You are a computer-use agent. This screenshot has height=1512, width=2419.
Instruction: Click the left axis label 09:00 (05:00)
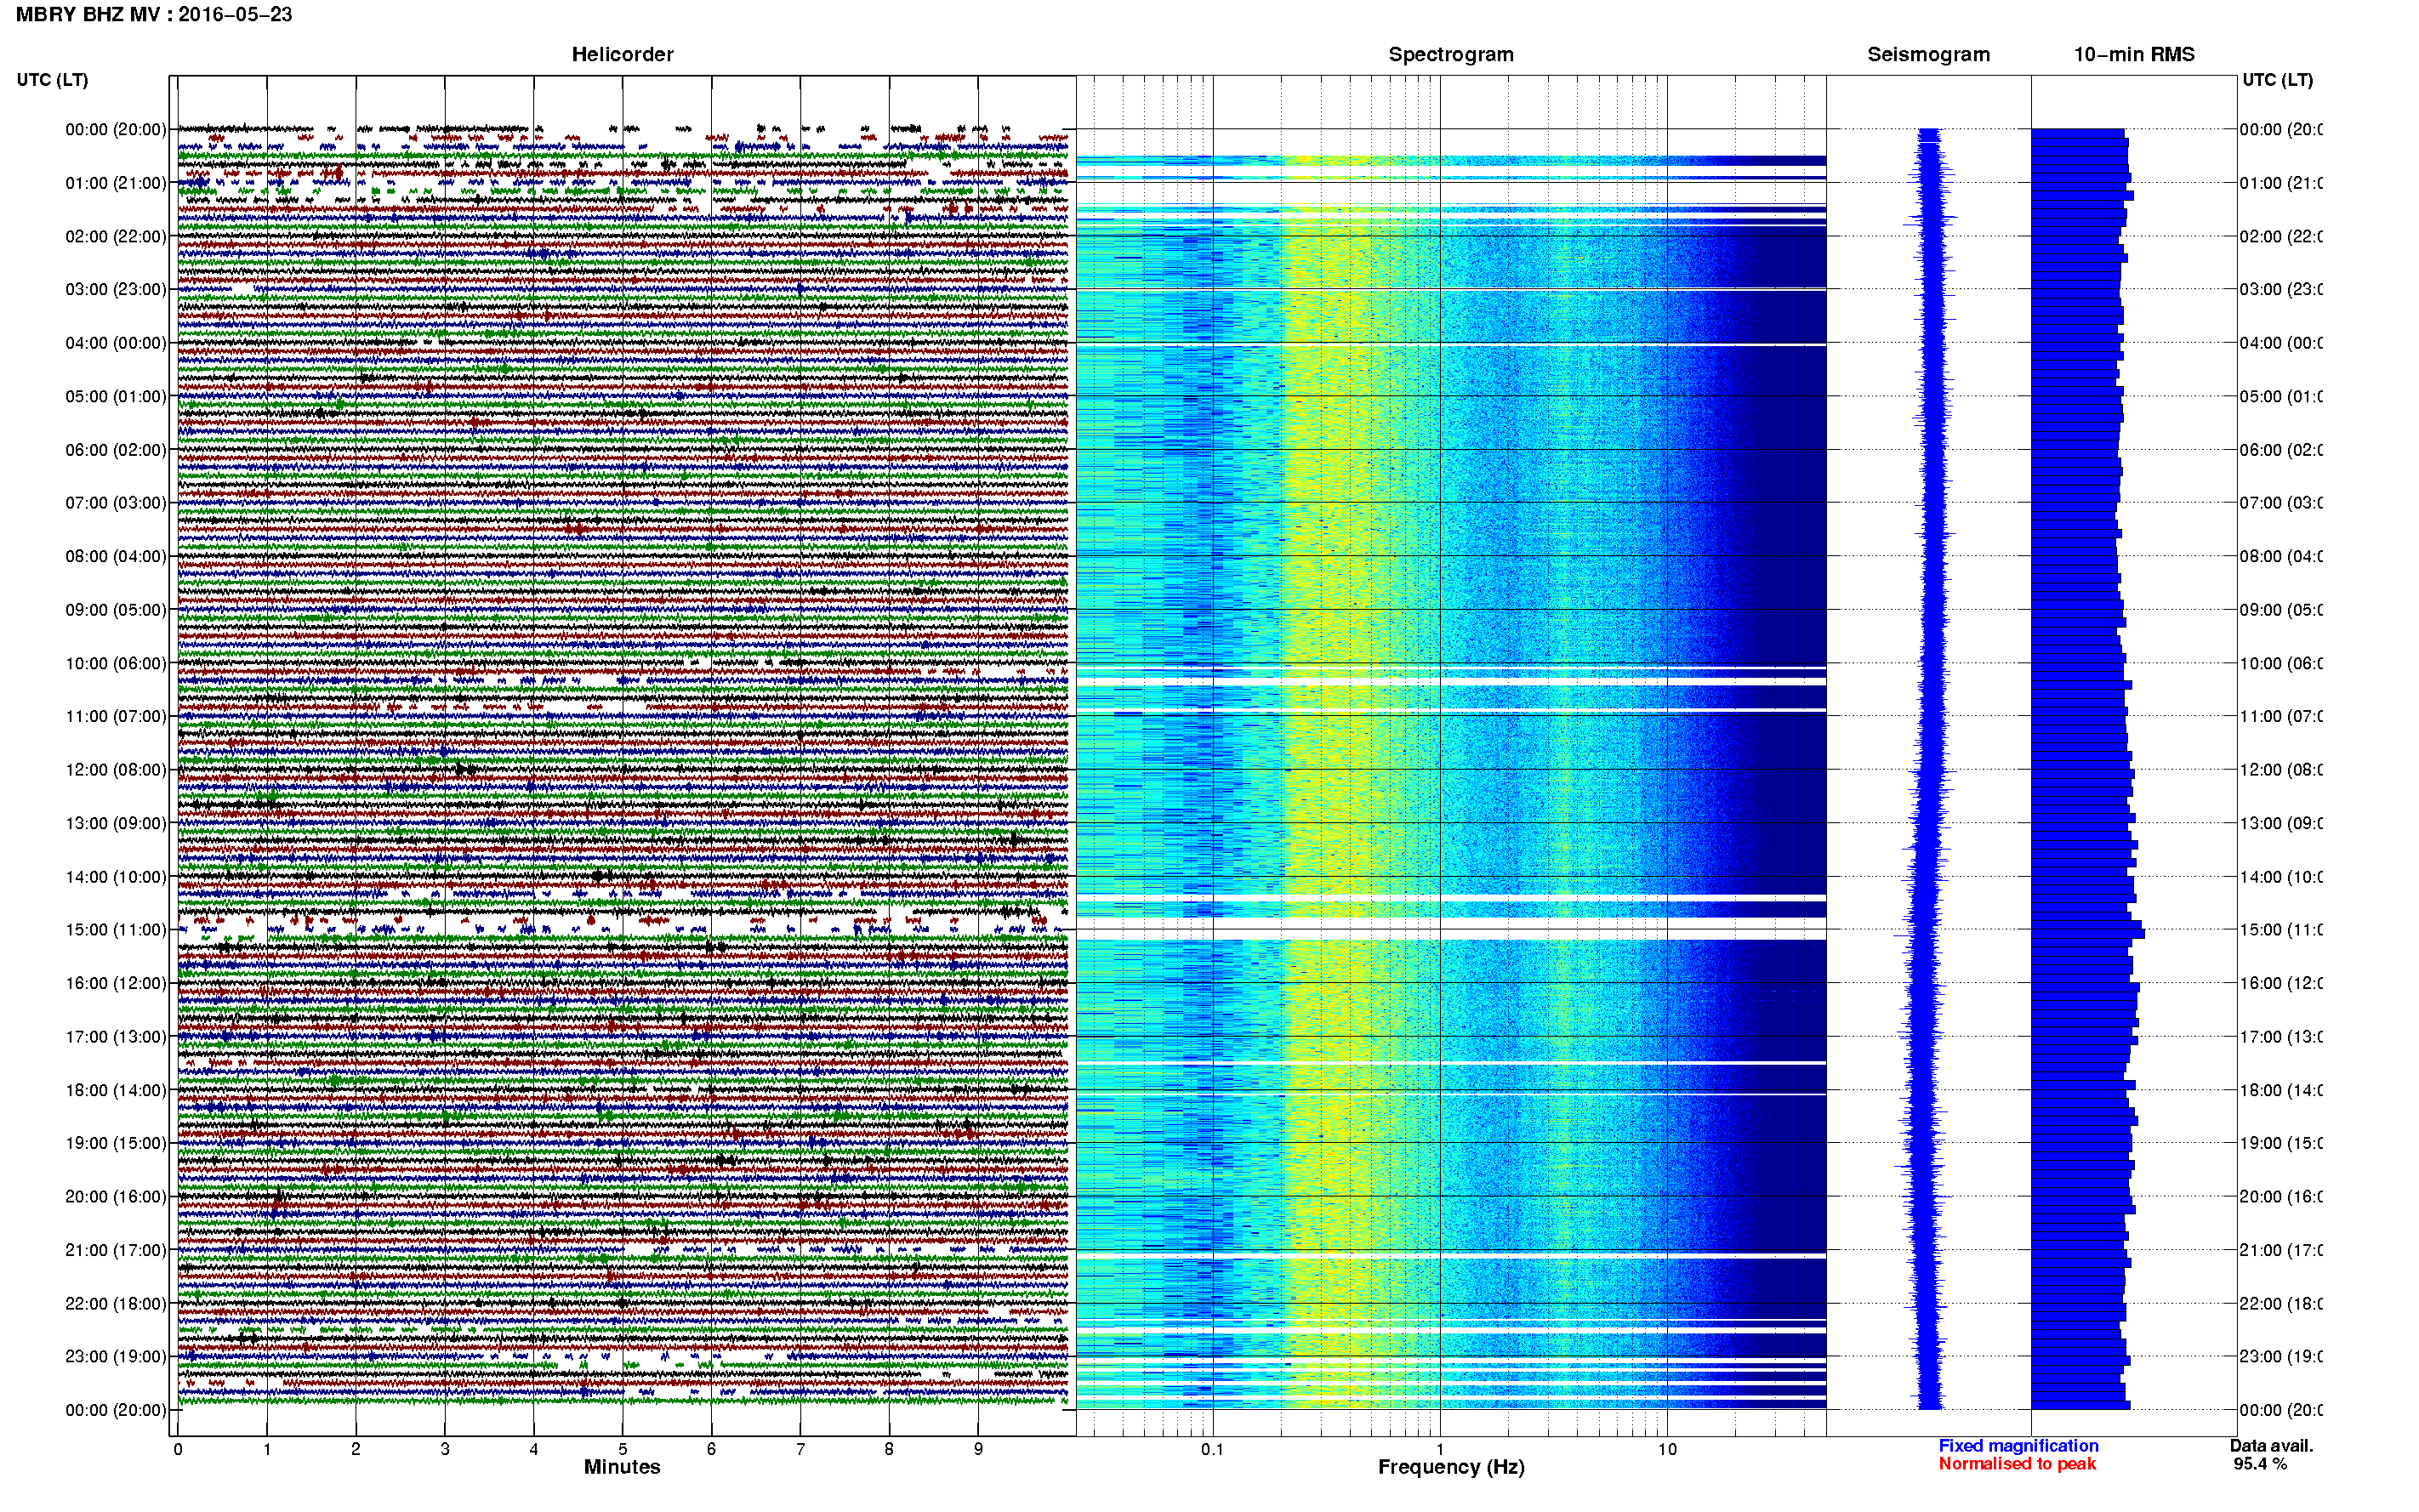pyautogui.click(x=116, y=609)
